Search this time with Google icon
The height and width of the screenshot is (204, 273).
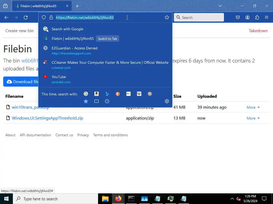pos(86,94)
